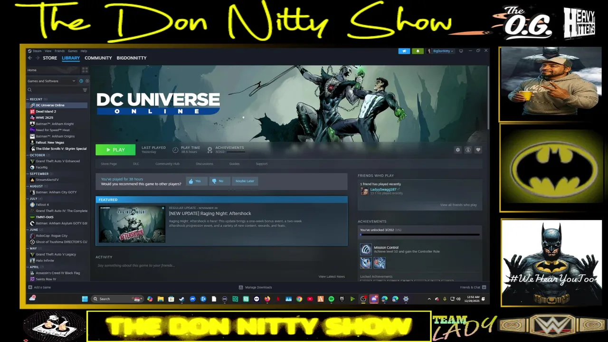Toggle the ready-to-play filter icon
The image size is (608, 342).
coord(86,81)
